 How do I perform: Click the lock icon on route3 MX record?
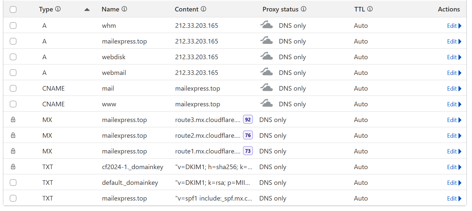[x=13, y=120]
